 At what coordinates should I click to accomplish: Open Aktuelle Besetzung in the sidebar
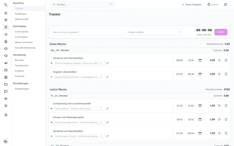[x=25, y=48]
